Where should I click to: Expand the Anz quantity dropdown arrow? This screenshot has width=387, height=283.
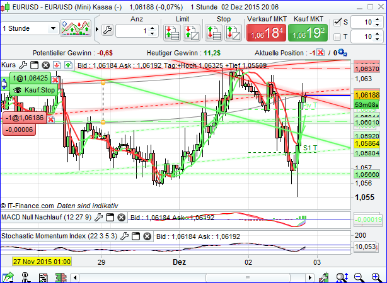tap(153, 31)
